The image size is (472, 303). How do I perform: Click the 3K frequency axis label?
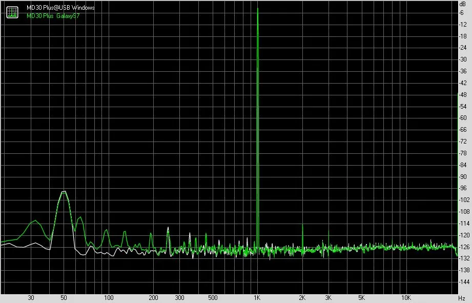click(x=328, y=298)
